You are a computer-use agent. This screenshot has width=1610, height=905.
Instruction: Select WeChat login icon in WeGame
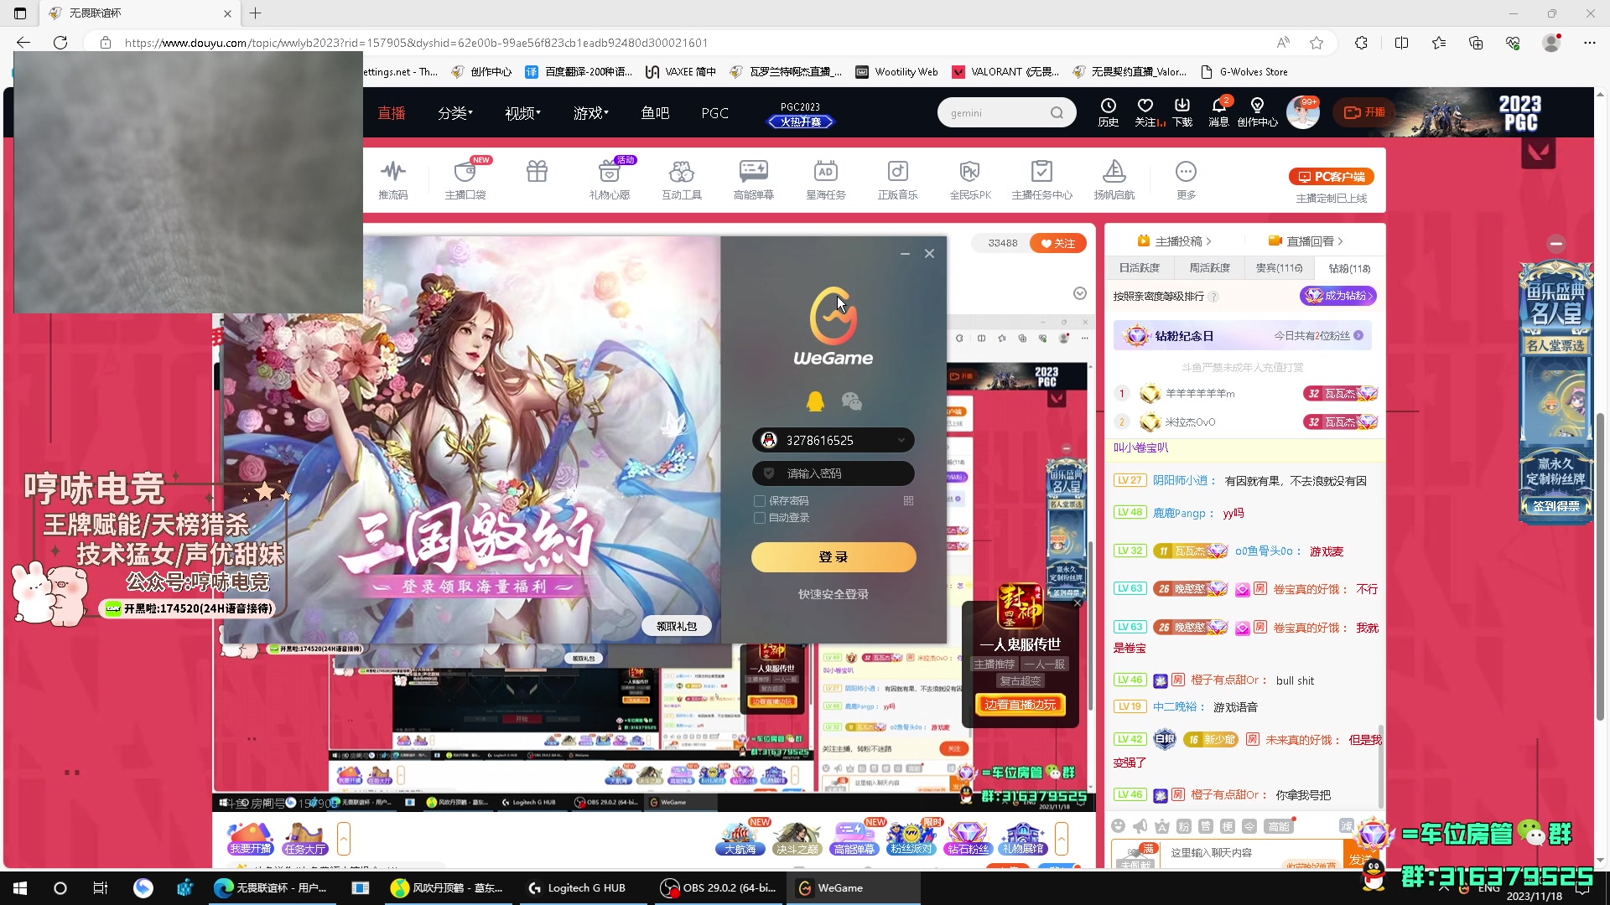point(851,402)
